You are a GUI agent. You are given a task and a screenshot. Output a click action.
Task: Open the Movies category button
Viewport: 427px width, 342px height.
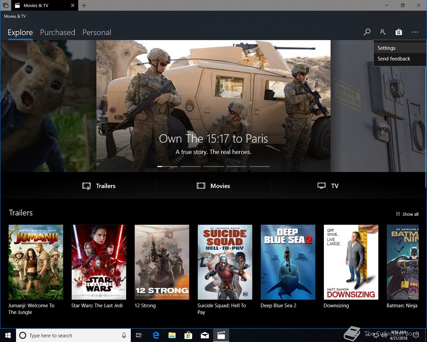pos(213,186)
